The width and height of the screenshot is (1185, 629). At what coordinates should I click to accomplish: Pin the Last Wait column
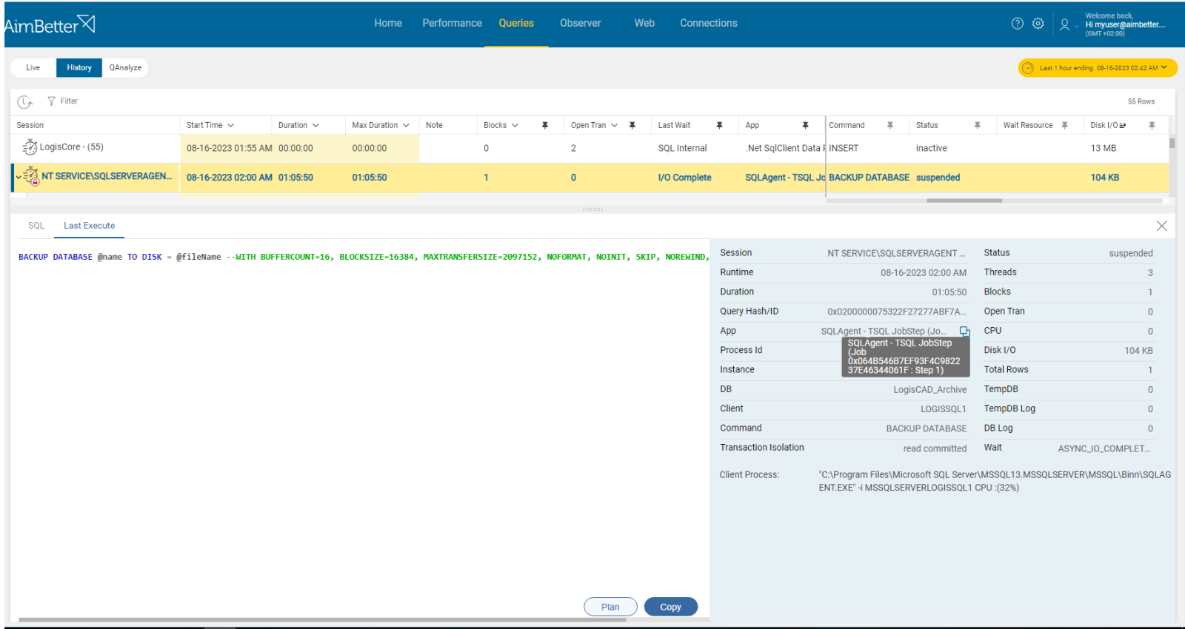tap(719, 125)
